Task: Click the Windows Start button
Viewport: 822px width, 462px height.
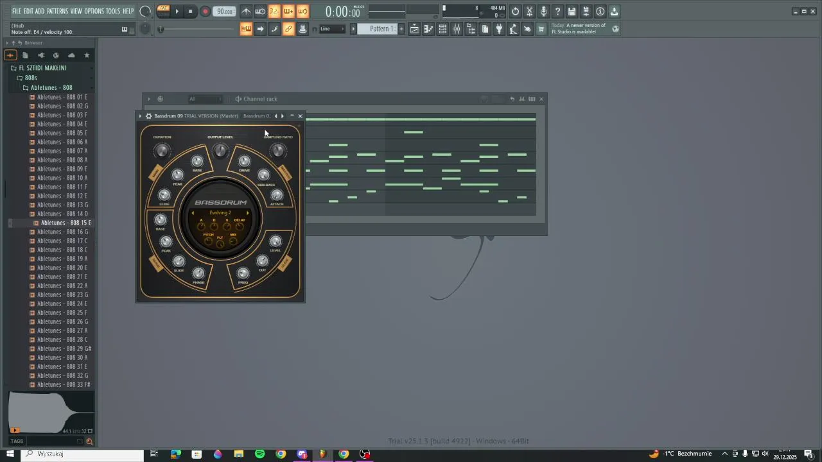Action: click(x=10, y=454)
